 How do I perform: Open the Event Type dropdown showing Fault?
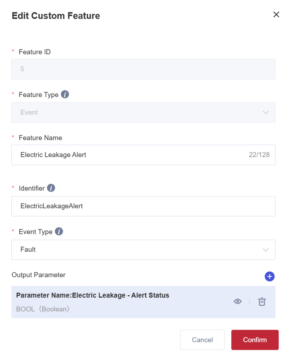pyautogui.click(x=137, y=250)
